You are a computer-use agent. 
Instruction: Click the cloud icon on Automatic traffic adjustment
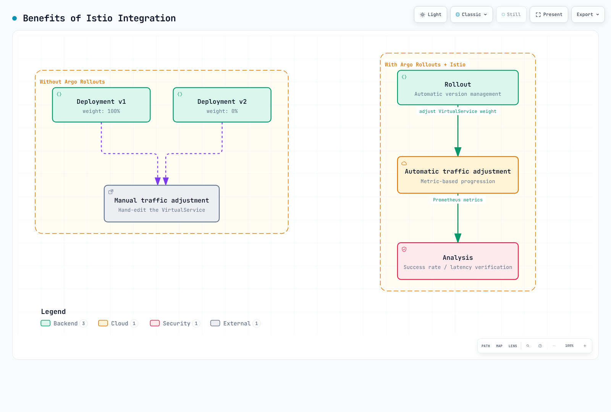point(404,163)
